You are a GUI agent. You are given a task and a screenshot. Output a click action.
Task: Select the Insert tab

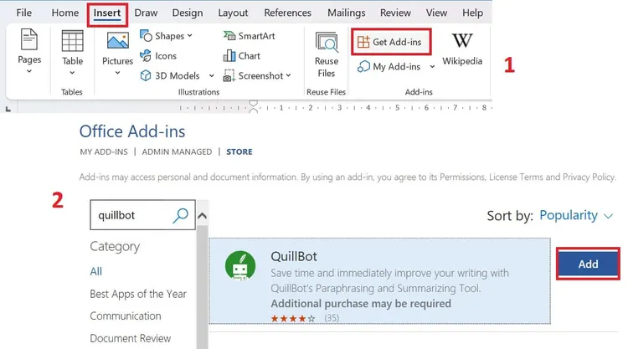coord(107,13)
